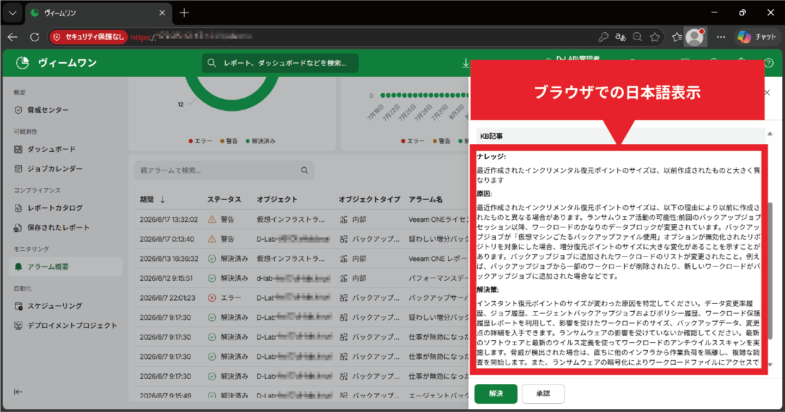785x412 pixels.
Task: Click the 解決 button
Action: click(x=496, y=394)
